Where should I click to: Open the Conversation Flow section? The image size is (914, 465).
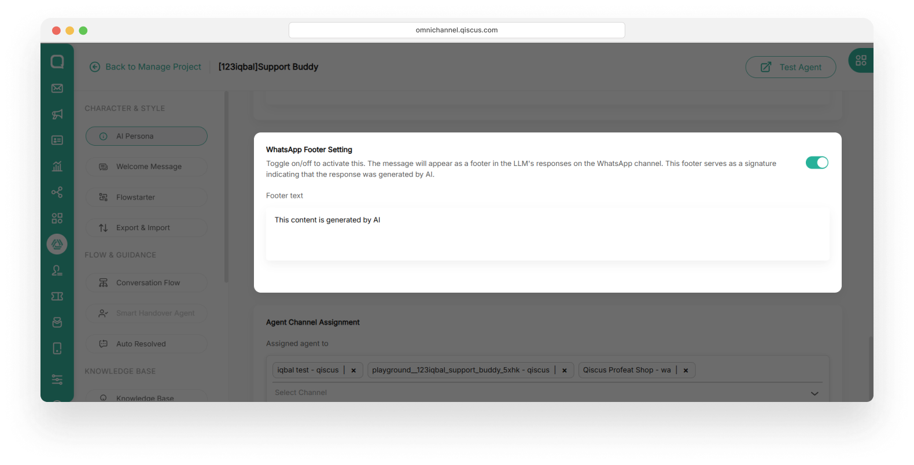[x=146, y=283]
